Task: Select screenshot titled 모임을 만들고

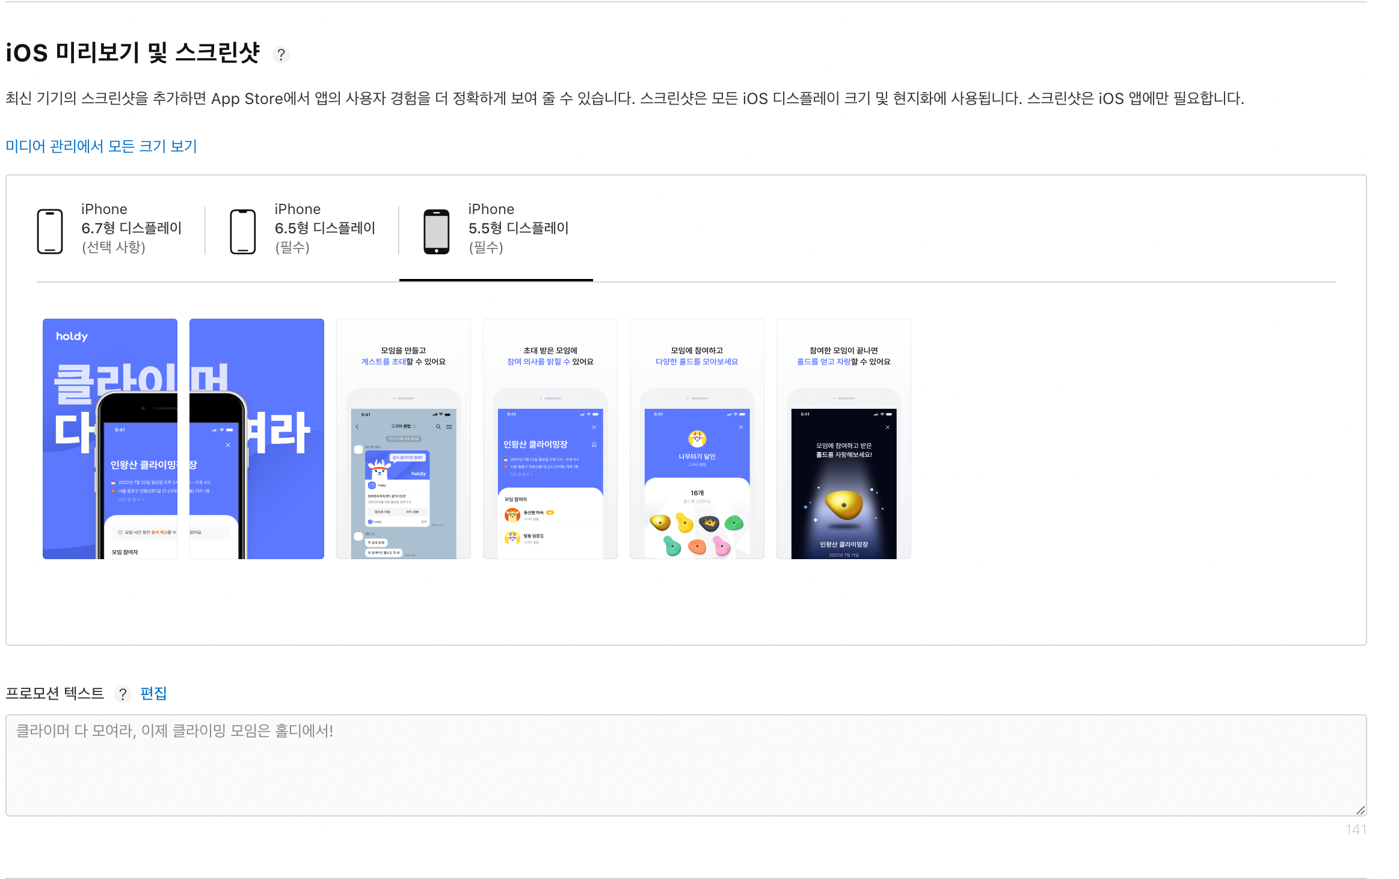Action: coord(404,439)
